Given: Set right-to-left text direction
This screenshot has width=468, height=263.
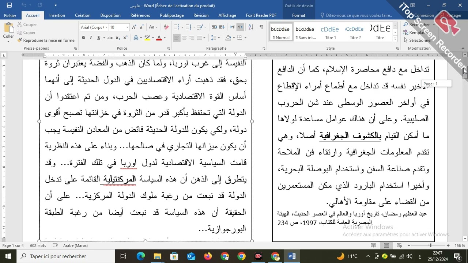Looking at the screenshot, I should point(240,27).
